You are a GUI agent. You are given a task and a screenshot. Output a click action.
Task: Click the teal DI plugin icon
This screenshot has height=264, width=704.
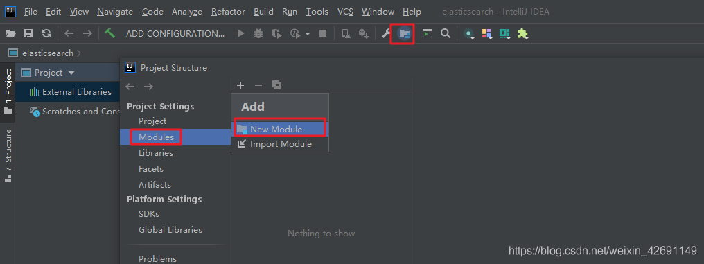click(504, 34)
